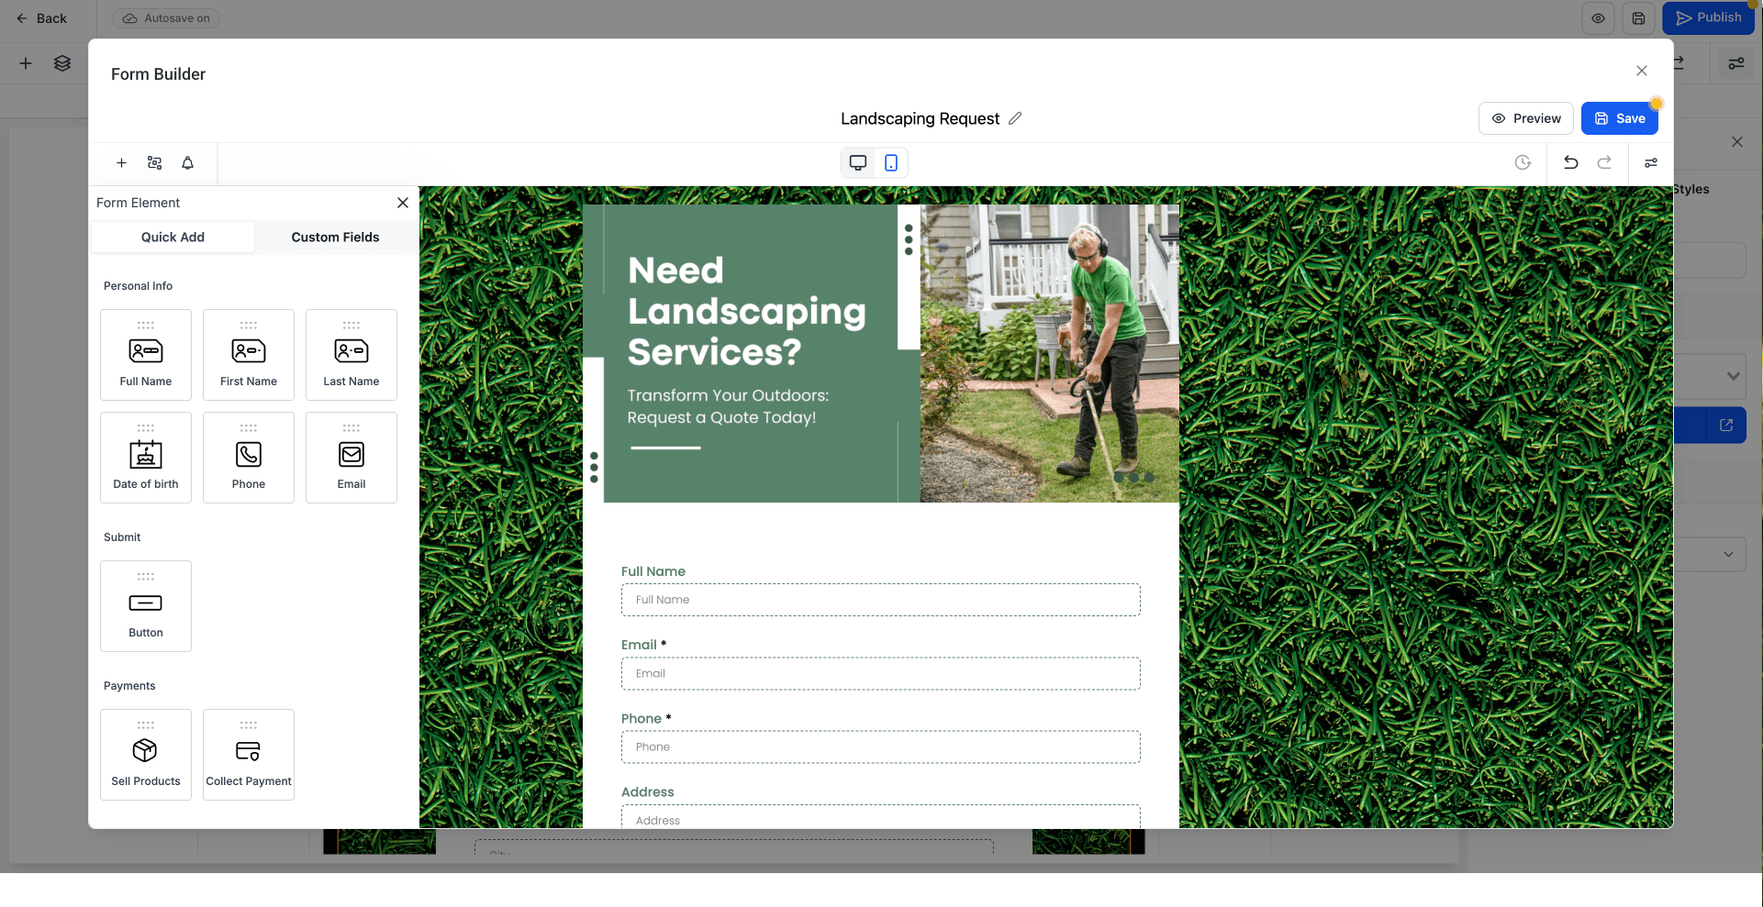The width and height of the screenshot is (1763, 907).
Task: Open the notifications bell icon
Action: [187, 162]
